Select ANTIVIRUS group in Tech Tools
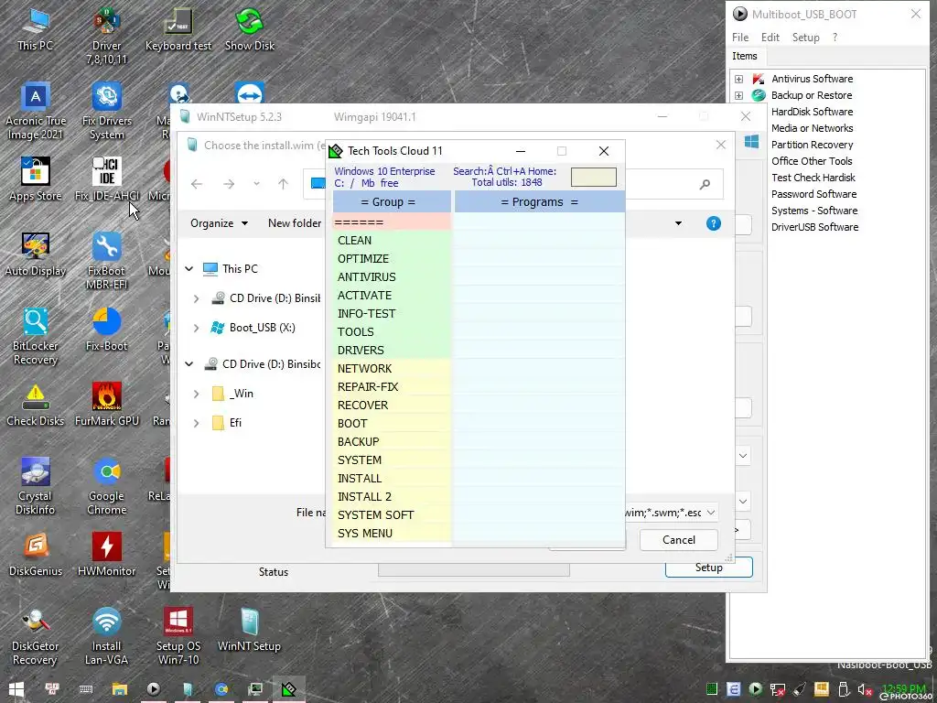 click(x=392, y=276)
